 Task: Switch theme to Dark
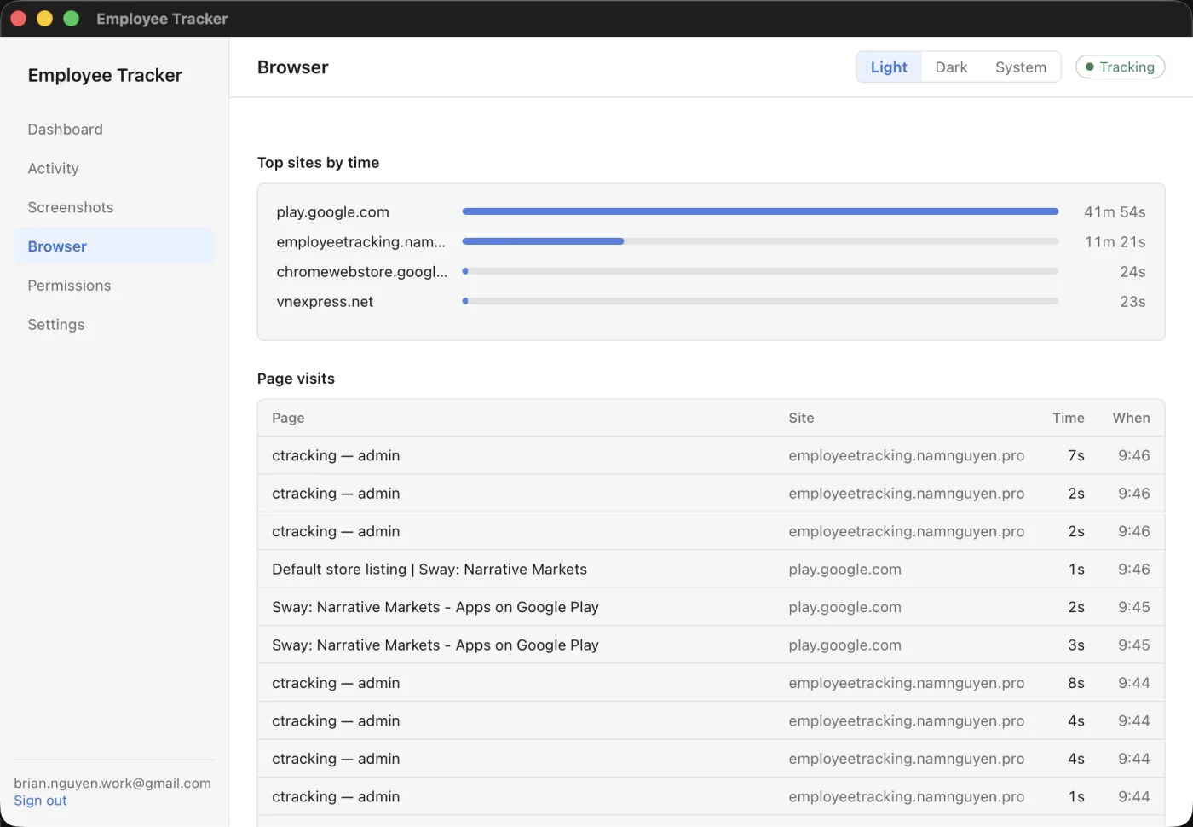pos(951,67)
